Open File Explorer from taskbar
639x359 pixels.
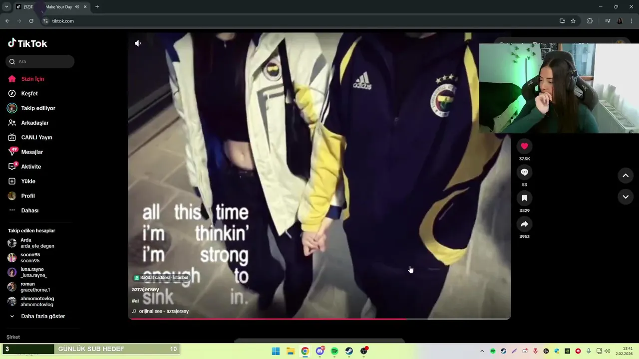pyautogui.click(x=291, y=351)
